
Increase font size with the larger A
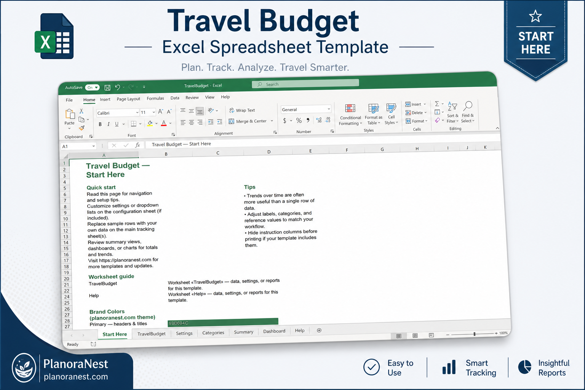tap(160, 112)
